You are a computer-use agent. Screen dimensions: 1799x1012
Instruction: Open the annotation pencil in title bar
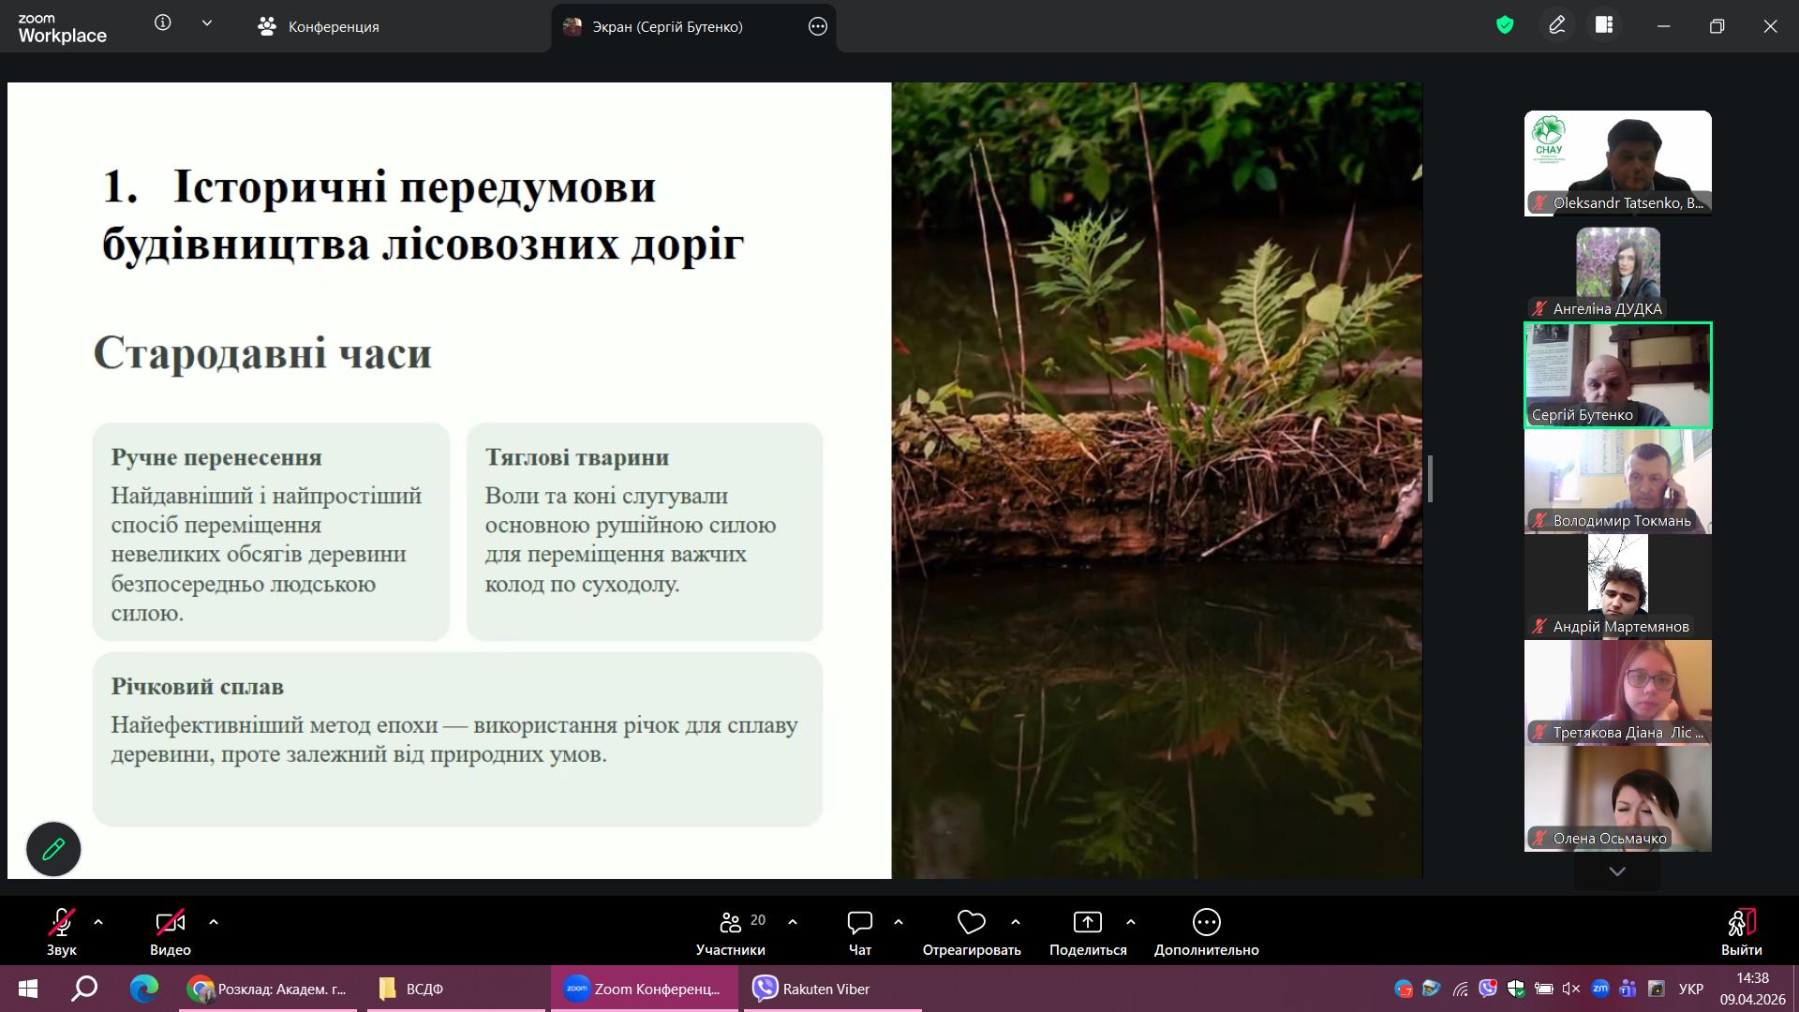pyautogui.click(x=1556, y=25)
